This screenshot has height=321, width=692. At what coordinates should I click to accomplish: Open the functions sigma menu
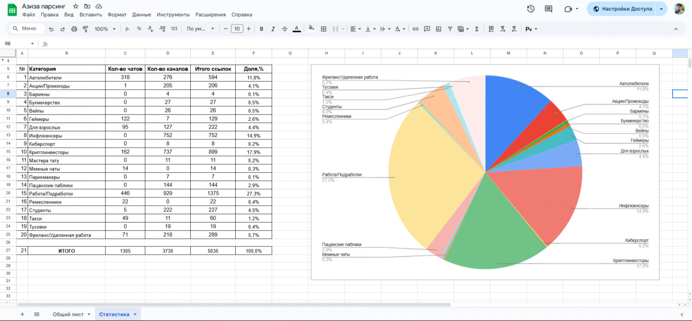point(477,29)
